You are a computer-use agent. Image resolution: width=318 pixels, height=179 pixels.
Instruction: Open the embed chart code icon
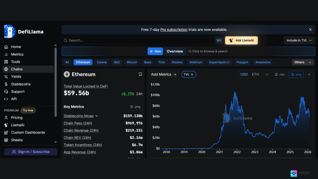266,74
